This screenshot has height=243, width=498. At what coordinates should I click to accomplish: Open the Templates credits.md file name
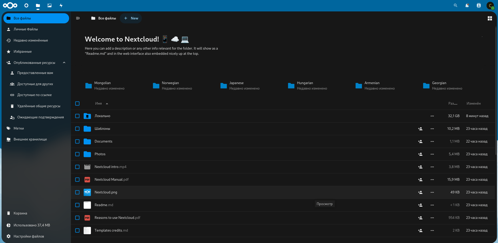pyautogui.click(x=111, y=231)
